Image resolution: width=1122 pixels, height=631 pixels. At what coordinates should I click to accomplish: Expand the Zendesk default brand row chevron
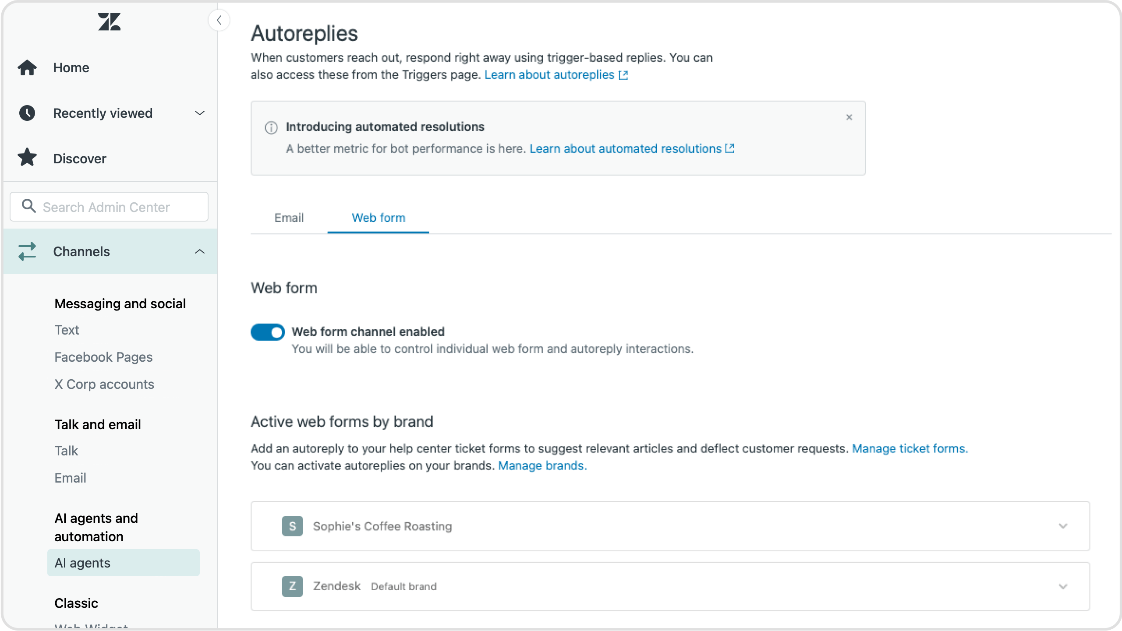pyautogui.click(x=1063, y=586)
